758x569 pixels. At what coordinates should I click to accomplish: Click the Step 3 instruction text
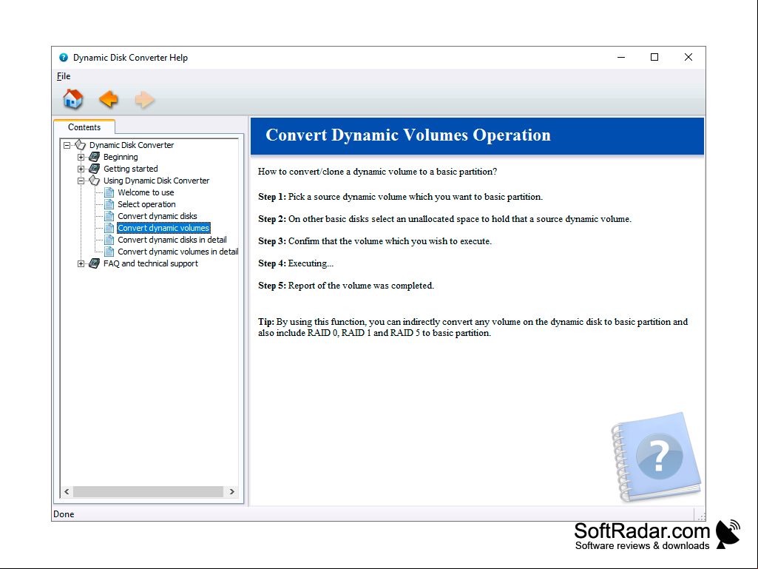[375, 241]
